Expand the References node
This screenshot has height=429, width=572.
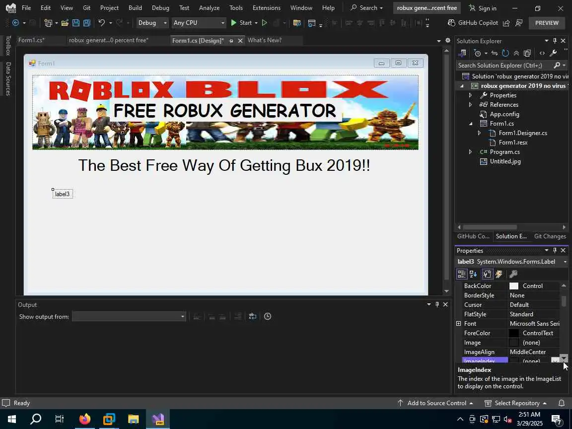pyautogui.click(x=470, y=105)
